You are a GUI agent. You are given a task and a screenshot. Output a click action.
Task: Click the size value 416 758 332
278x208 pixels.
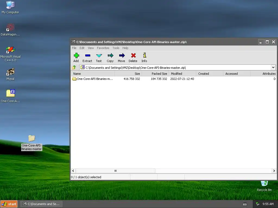132,79
